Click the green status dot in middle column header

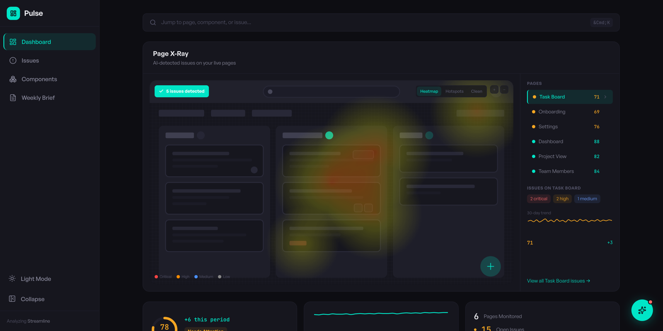tap(329, 135)
